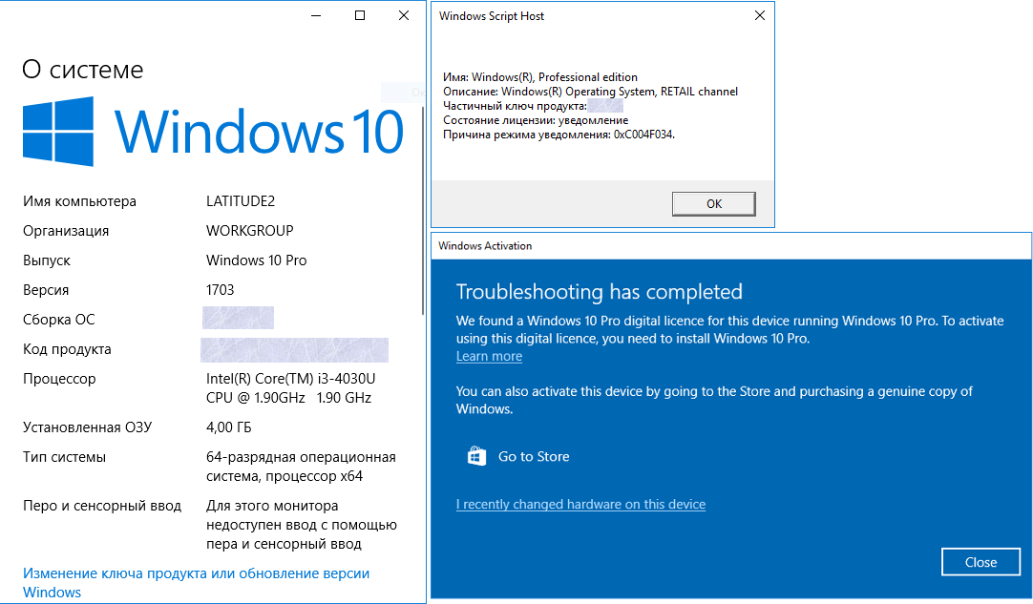Click the 'Выпуск' label
This screenshot has width=1033, height=604.
coord(47,260)
